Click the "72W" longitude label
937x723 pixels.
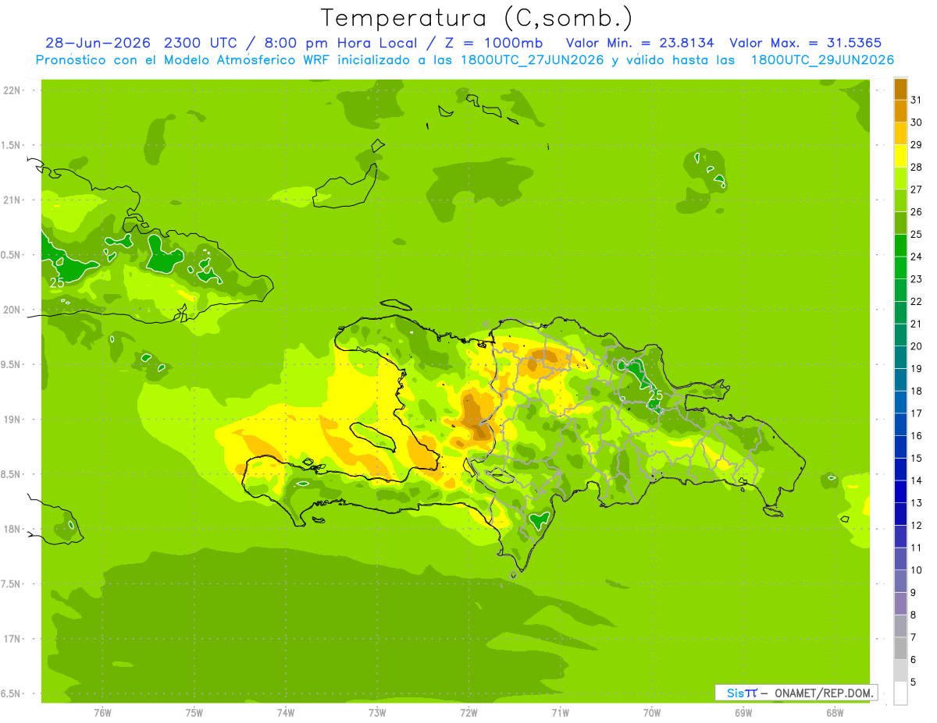(x=468, y=713)
